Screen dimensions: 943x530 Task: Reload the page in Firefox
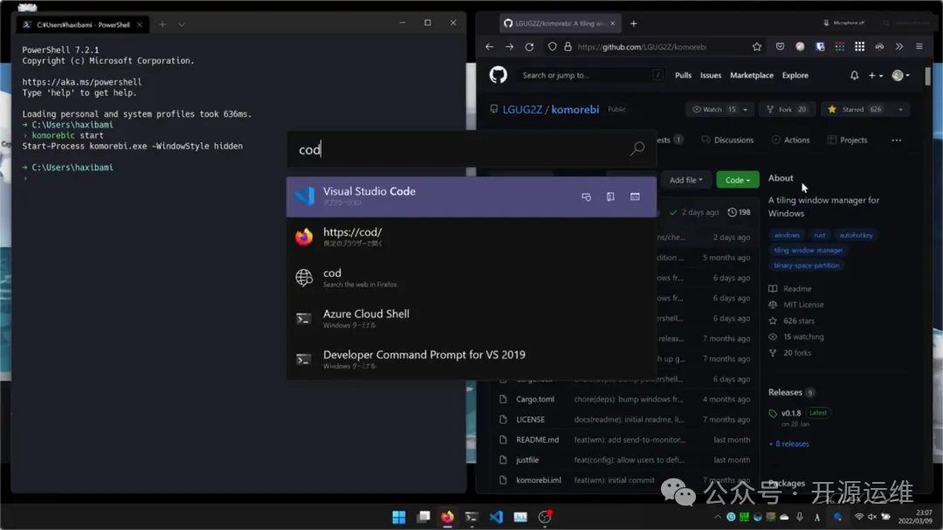point(529,47)
